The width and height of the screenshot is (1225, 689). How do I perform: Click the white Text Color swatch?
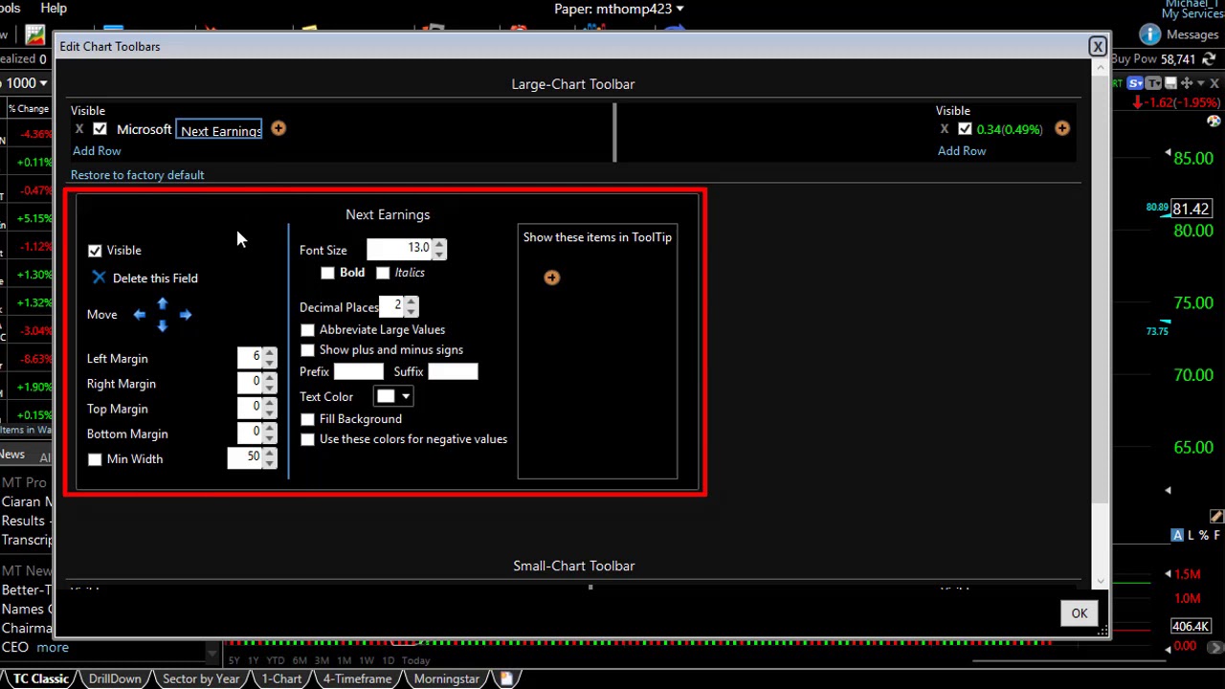[386, 396]
